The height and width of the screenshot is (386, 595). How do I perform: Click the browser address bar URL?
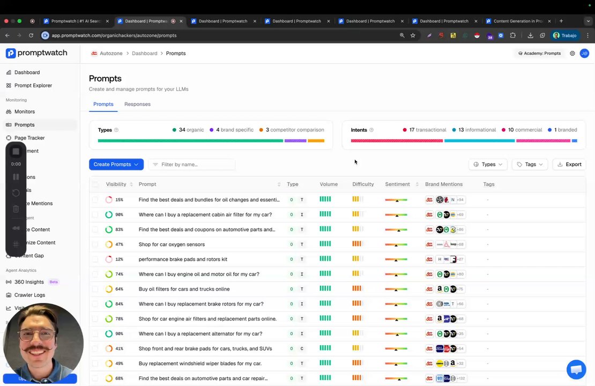114,35
